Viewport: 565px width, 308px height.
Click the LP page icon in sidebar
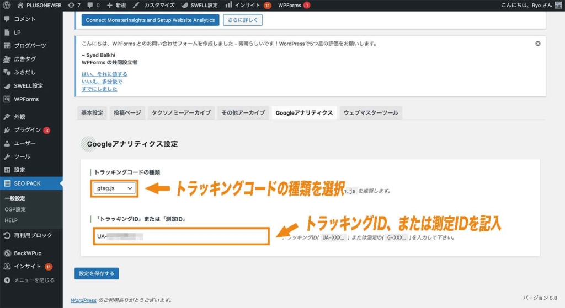(x=7, y=33)
